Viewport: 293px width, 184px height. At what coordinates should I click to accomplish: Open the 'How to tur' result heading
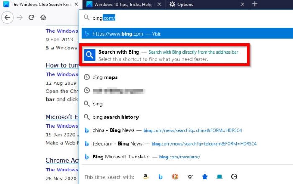(62, 65)
